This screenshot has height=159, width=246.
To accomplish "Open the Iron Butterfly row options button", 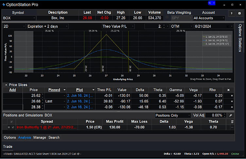I will coord(232,127).
